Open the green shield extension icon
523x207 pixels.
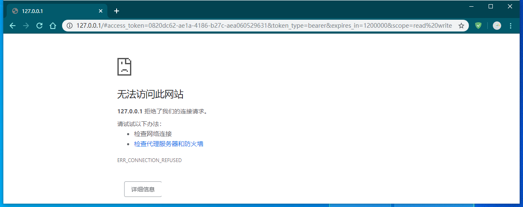478,26
